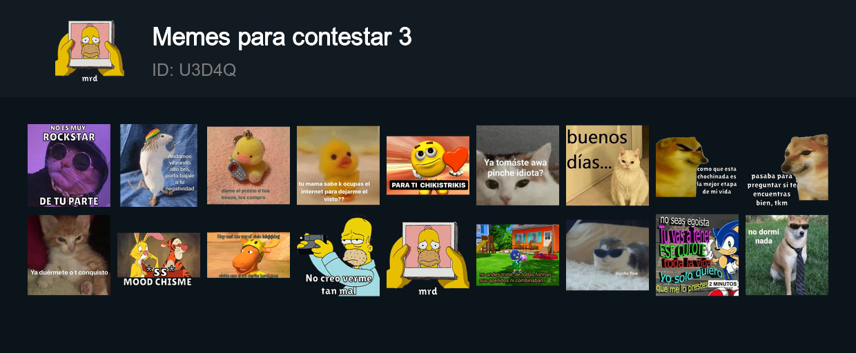Screen dimensions: 856x353
Task: Choose the duck holding phone sticker
Action: click(x=249, y=165)
